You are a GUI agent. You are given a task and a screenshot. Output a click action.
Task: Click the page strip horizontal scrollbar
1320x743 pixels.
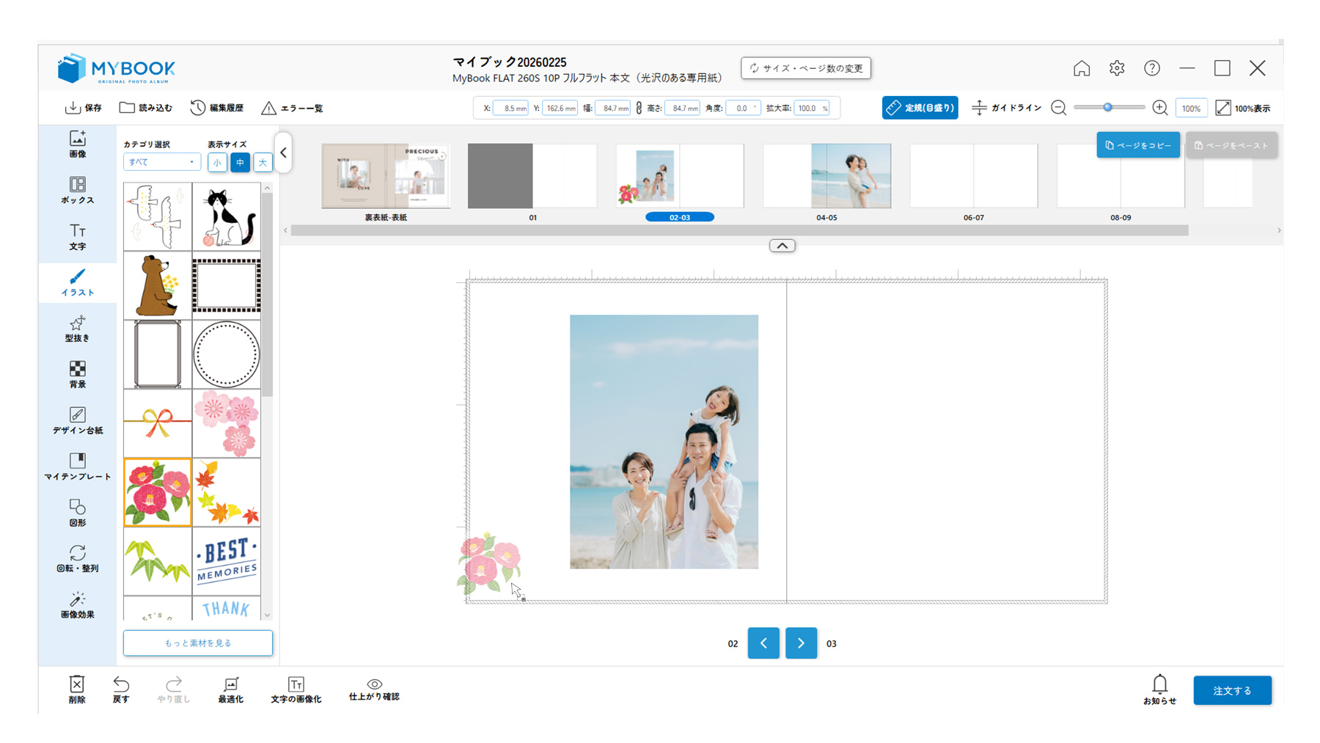(x=739, y=230)
